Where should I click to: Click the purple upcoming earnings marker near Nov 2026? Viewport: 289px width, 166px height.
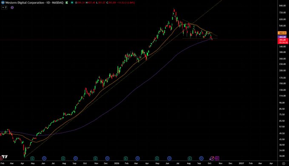click(217, 158)
